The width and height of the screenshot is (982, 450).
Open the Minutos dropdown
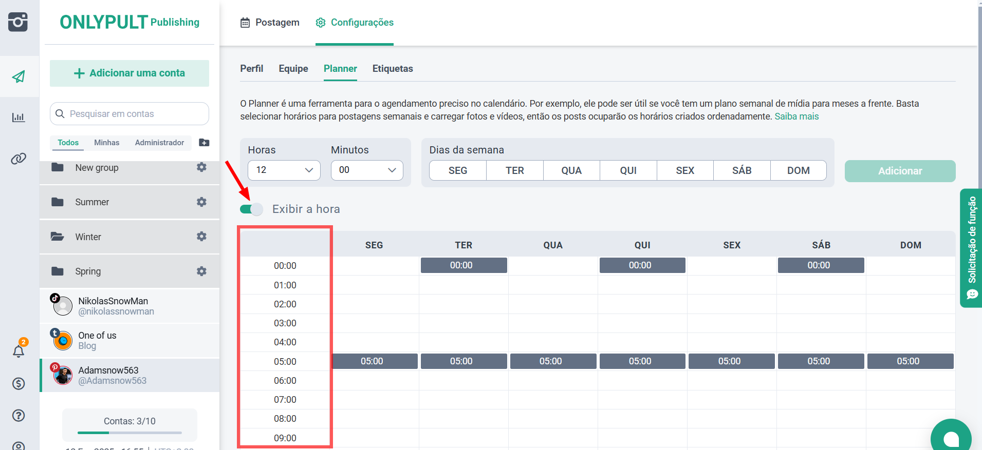tap(367, 170)
